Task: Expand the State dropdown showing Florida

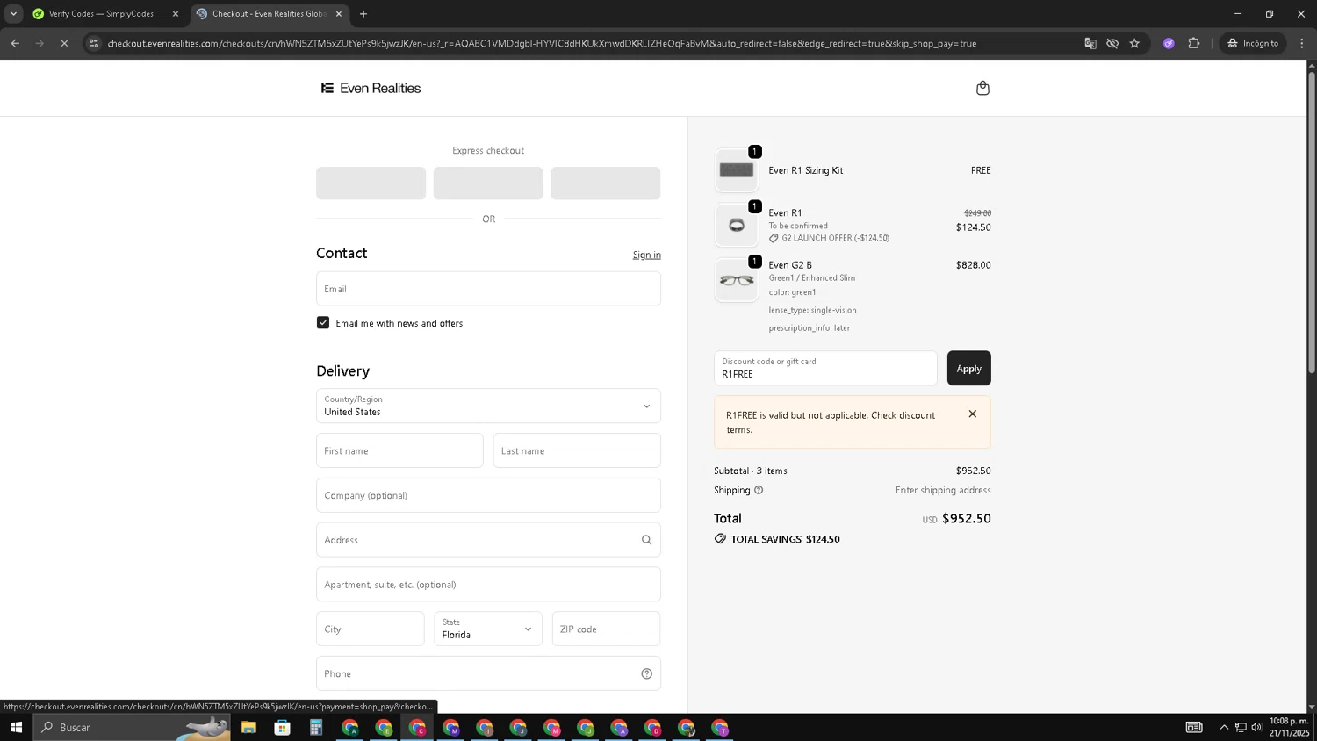Action: [x=488, y=629]
